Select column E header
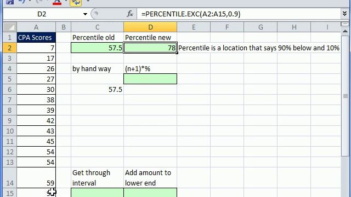Viewport: 351px width, 197px height. coord(194,27)
